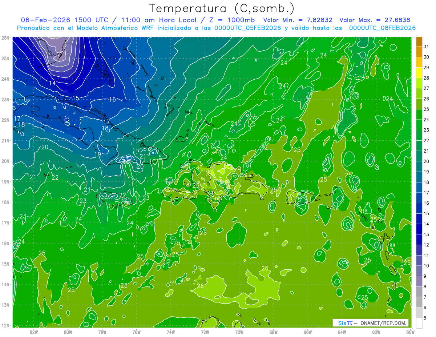The image size is (436, 337).
Task: Click the '16' contour label on the map
Action: click(x=113, y=99)
